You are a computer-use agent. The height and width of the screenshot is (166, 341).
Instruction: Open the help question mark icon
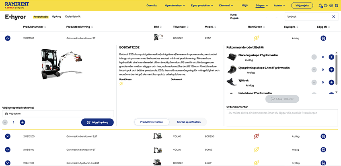[326, 6]
